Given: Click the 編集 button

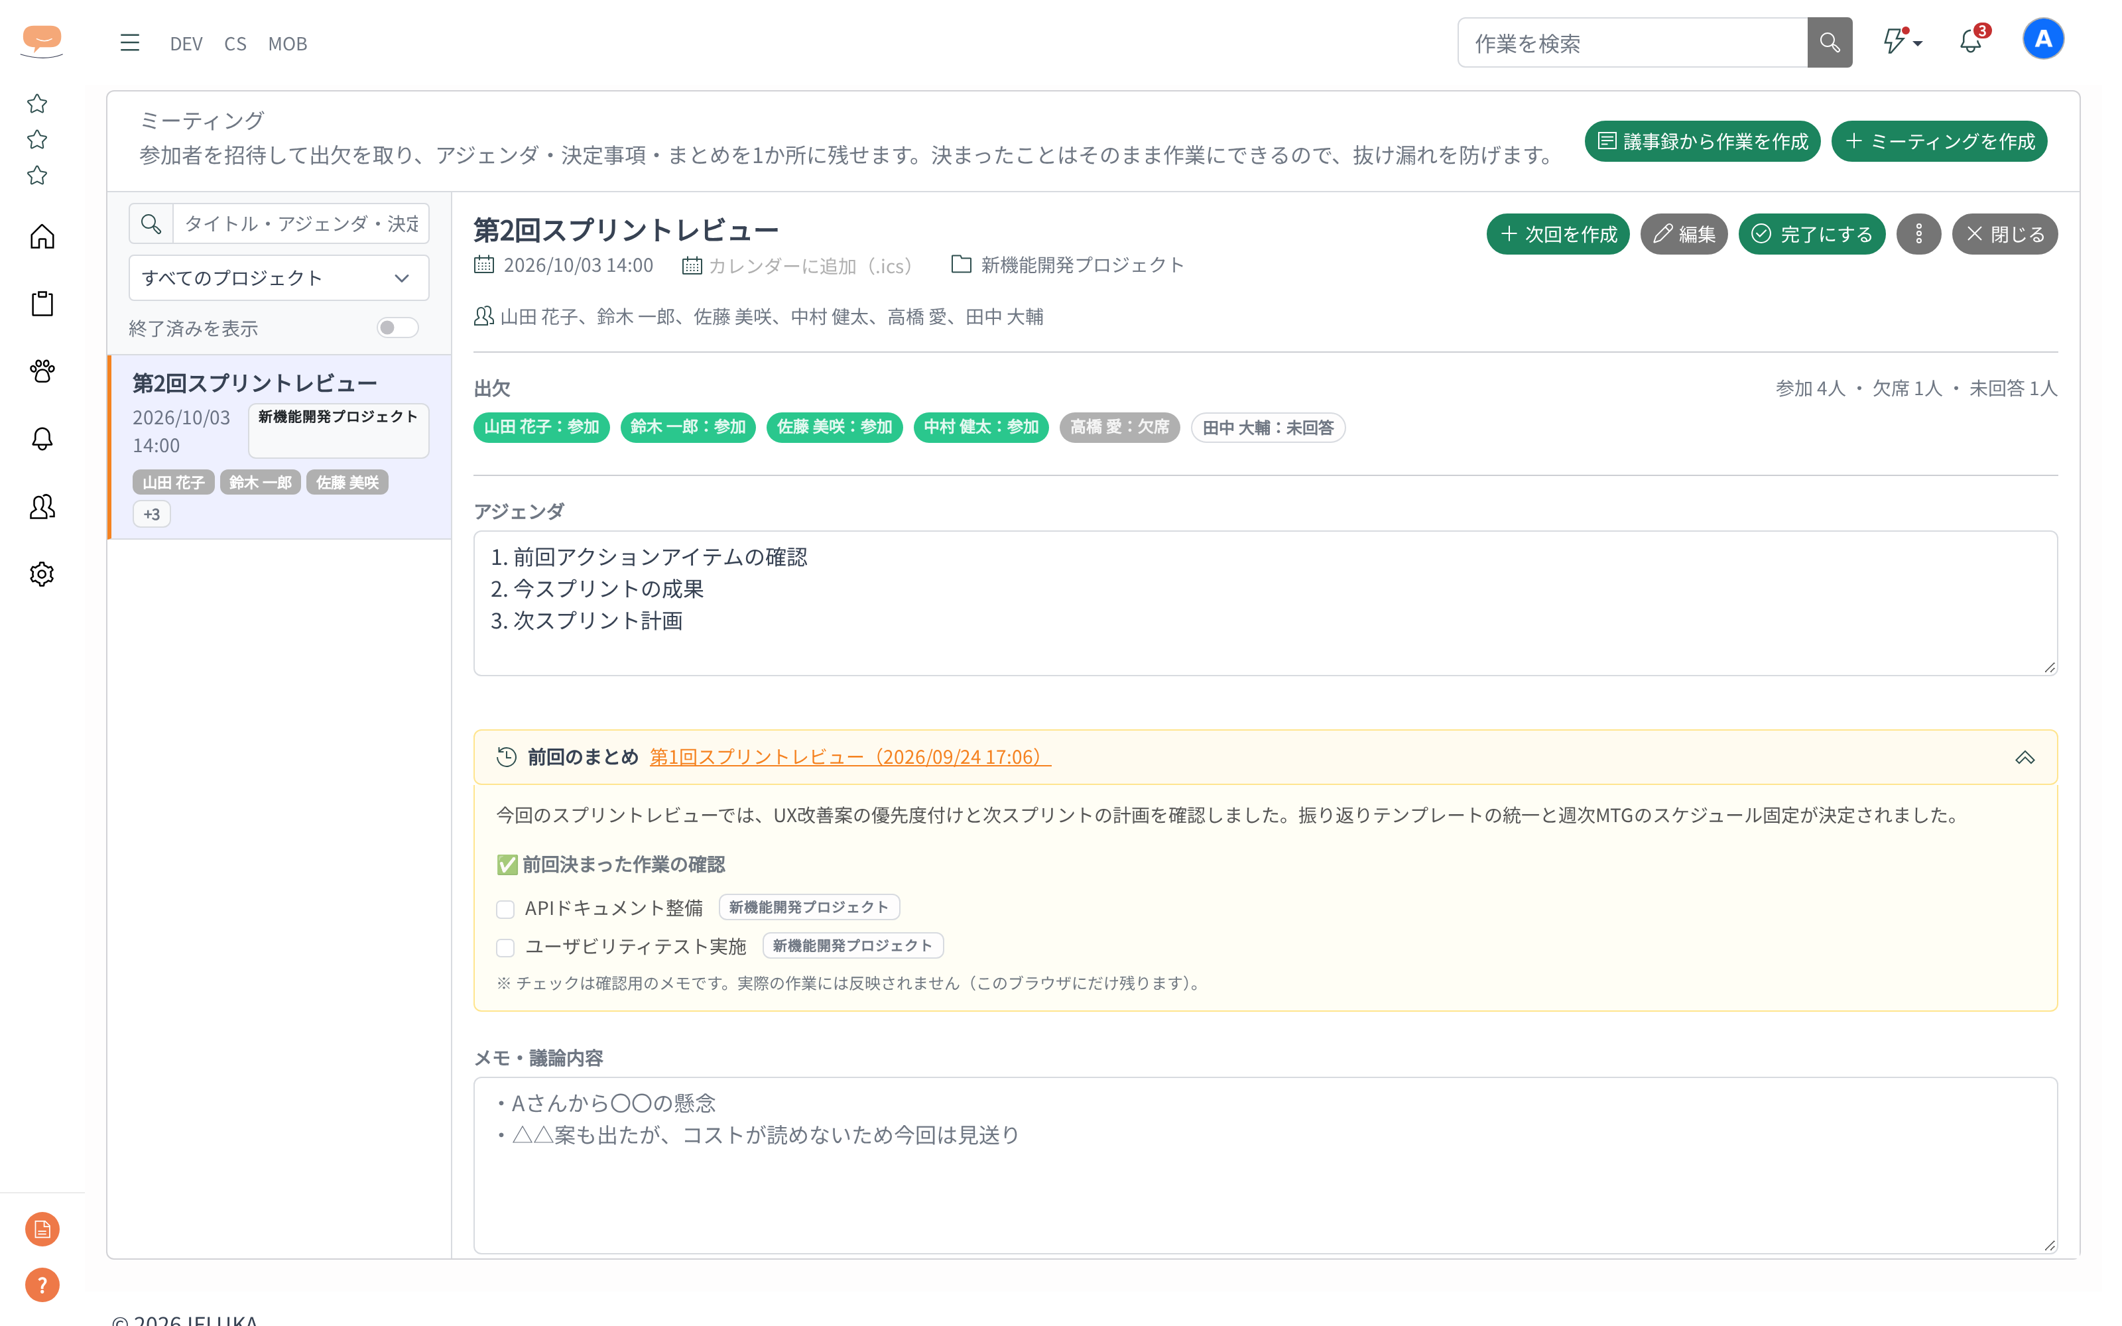Looking at the screenshot, I should pyautogui.click(x=1684, y=234).
